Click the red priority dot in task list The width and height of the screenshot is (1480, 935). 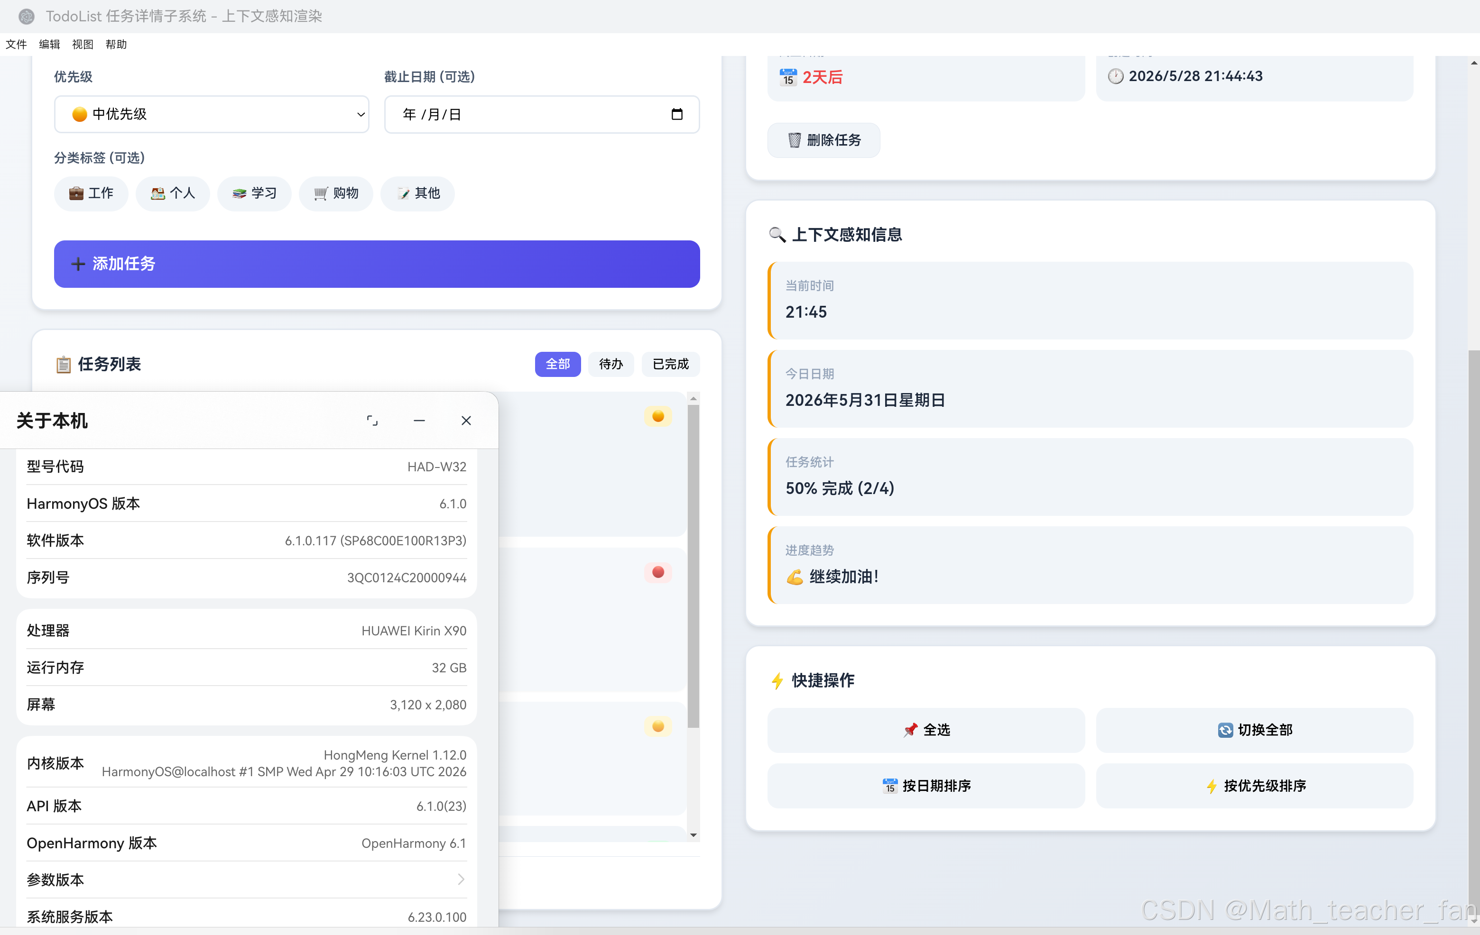coord(657,573)
